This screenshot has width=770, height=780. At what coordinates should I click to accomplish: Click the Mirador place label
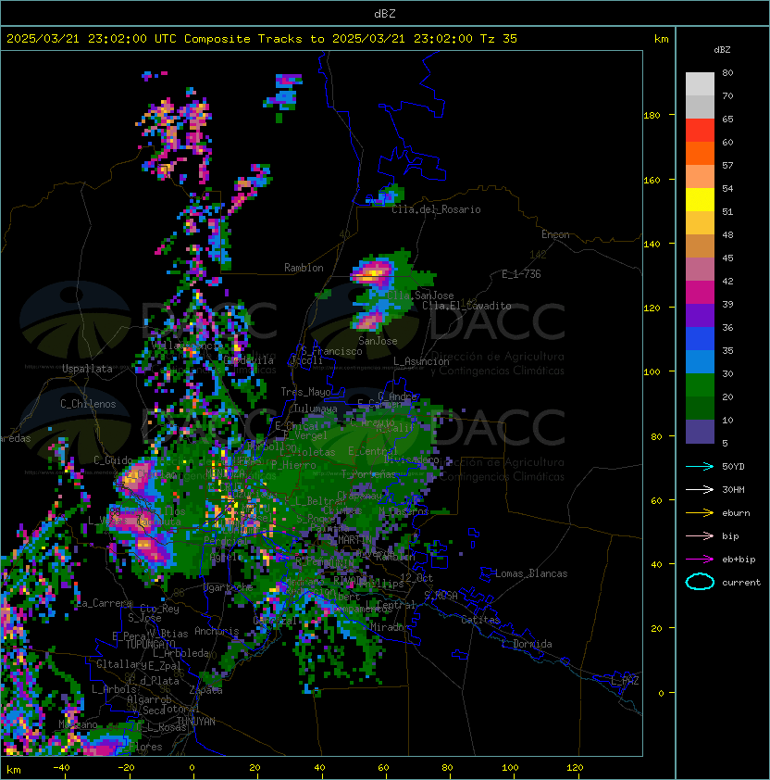[390, 627]
